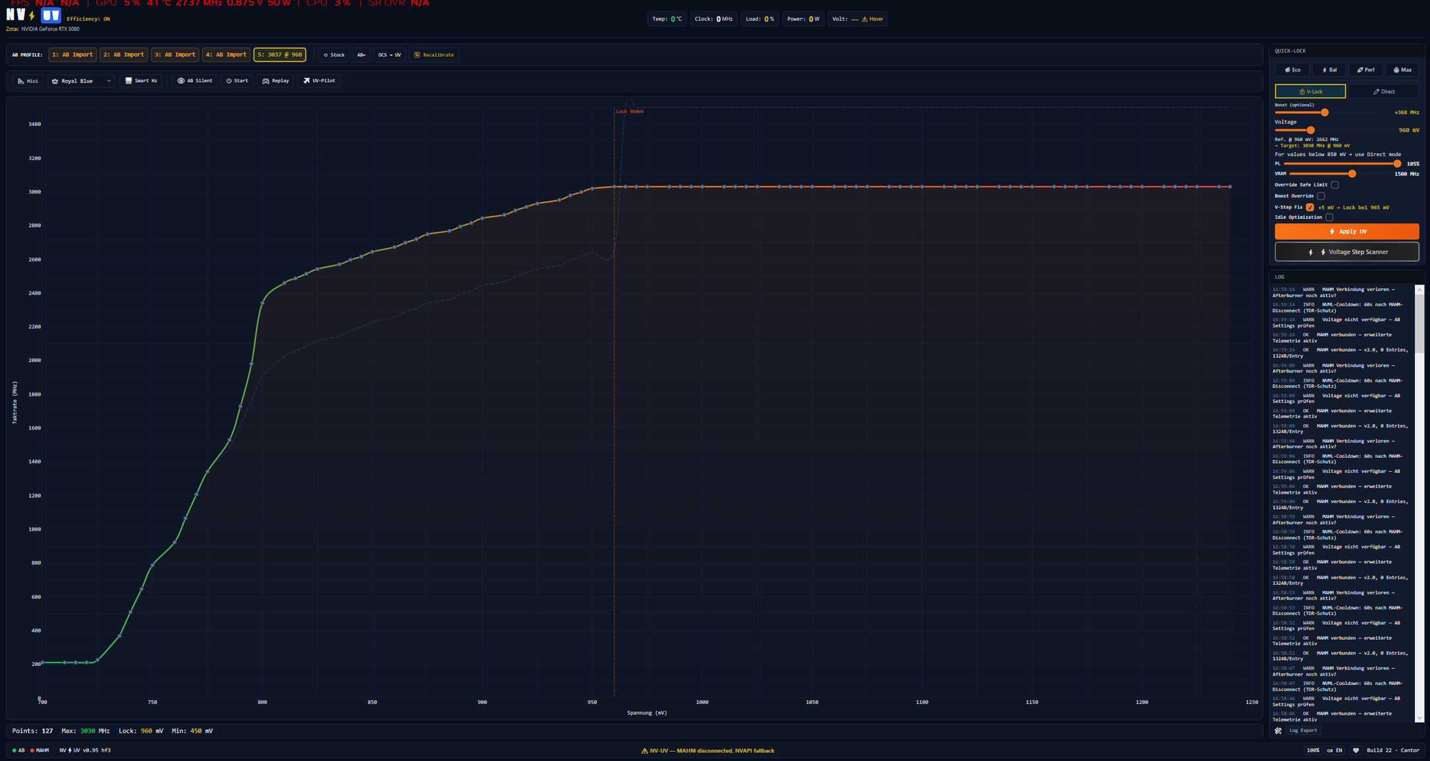The image size is (1430, 761).
Task: Click Build 22 · Cantor label
Action: pos(1393,750)
